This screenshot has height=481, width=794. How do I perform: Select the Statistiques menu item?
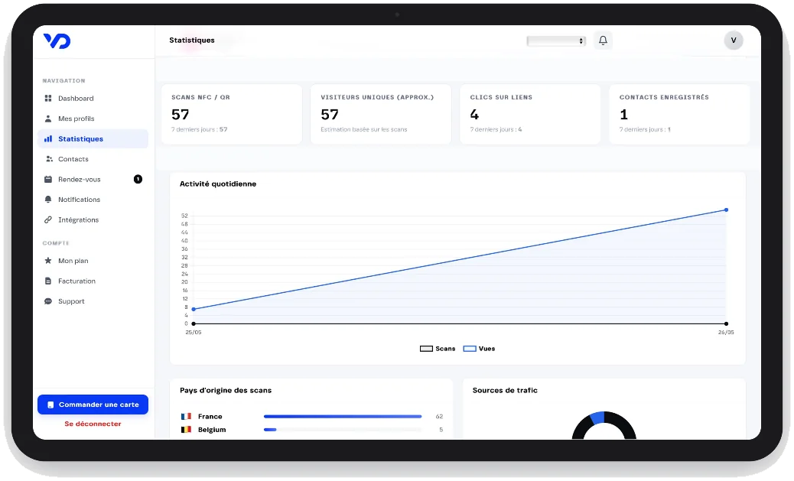93,138
